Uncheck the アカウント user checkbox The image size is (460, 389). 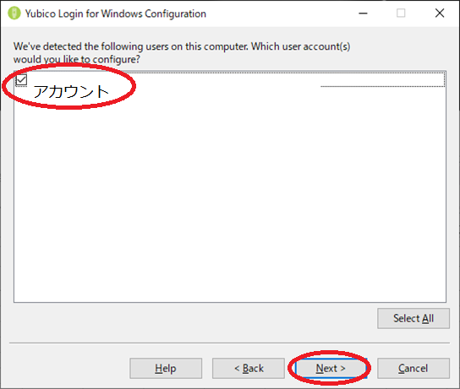[21, 79]
